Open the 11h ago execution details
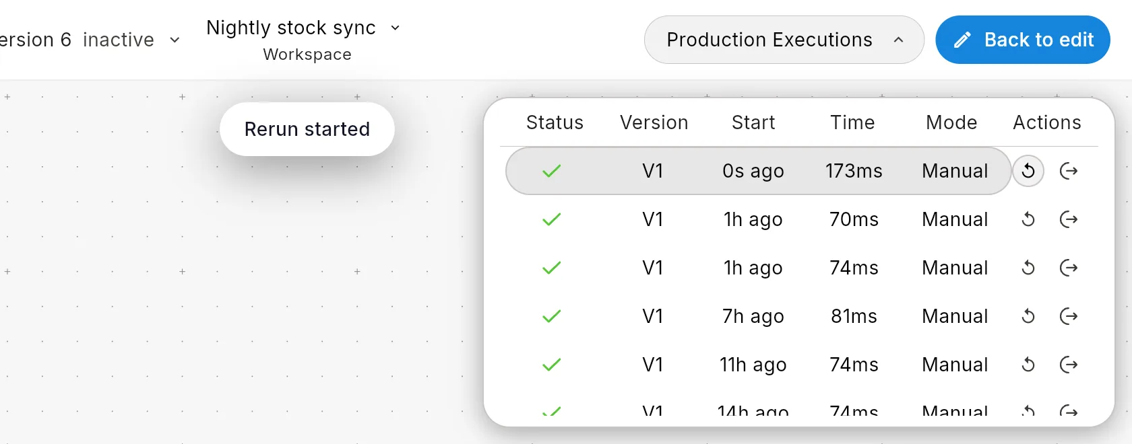This screenshot has height=444, width=1132. (1069, 365)
